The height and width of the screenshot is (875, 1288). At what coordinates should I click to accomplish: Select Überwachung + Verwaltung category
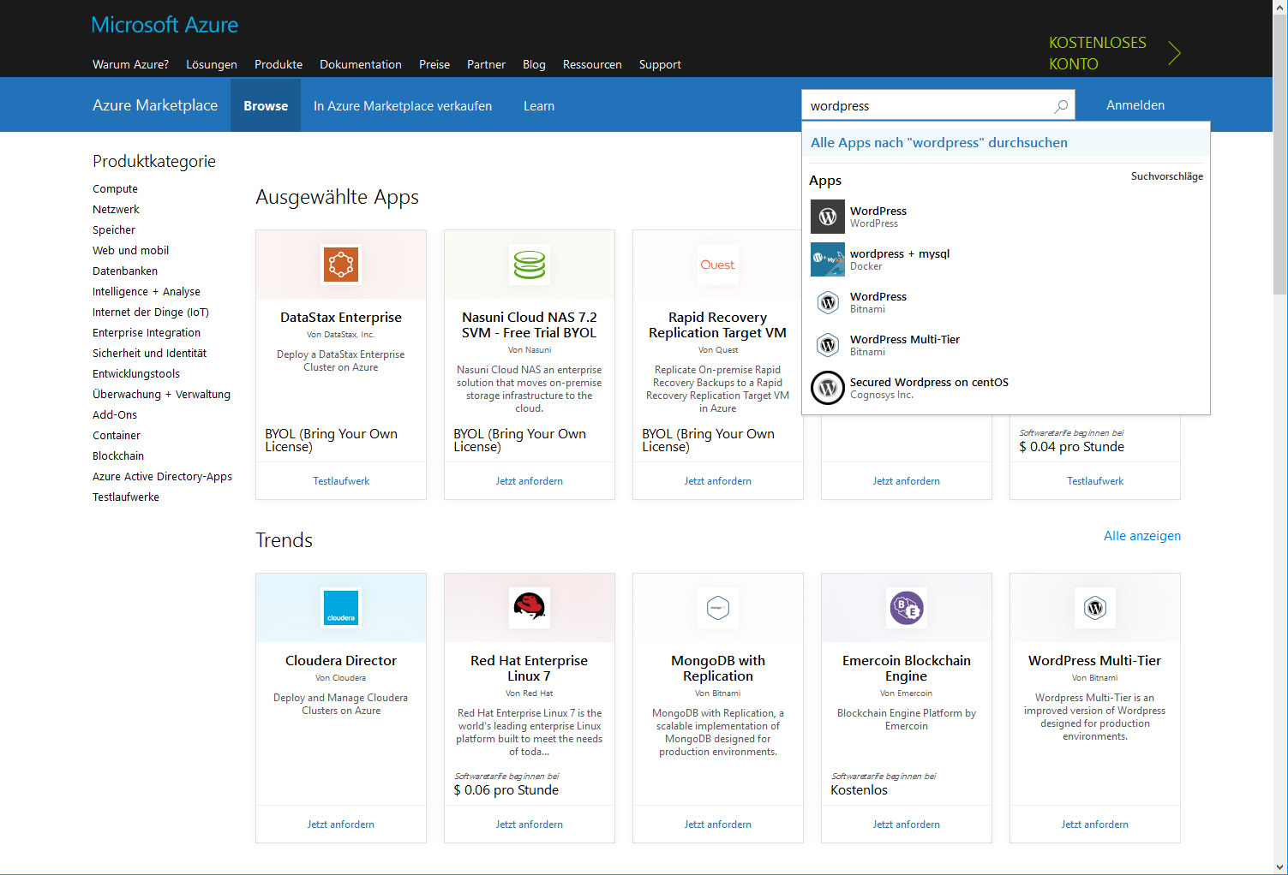pos(161,395)
